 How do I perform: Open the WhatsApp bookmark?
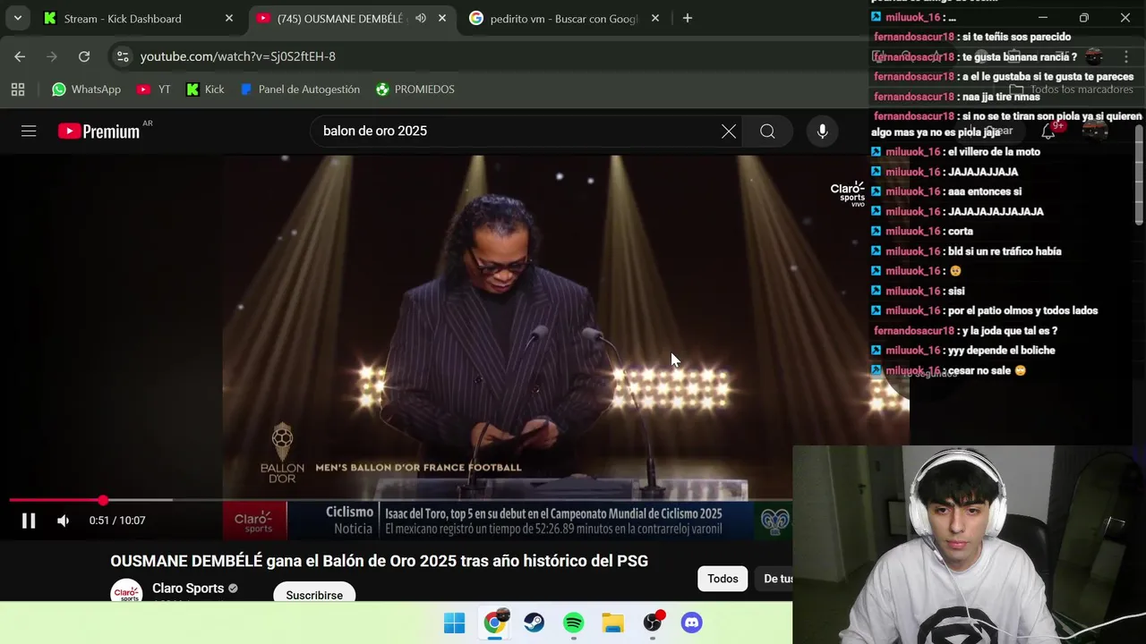[x=86, y=89]
